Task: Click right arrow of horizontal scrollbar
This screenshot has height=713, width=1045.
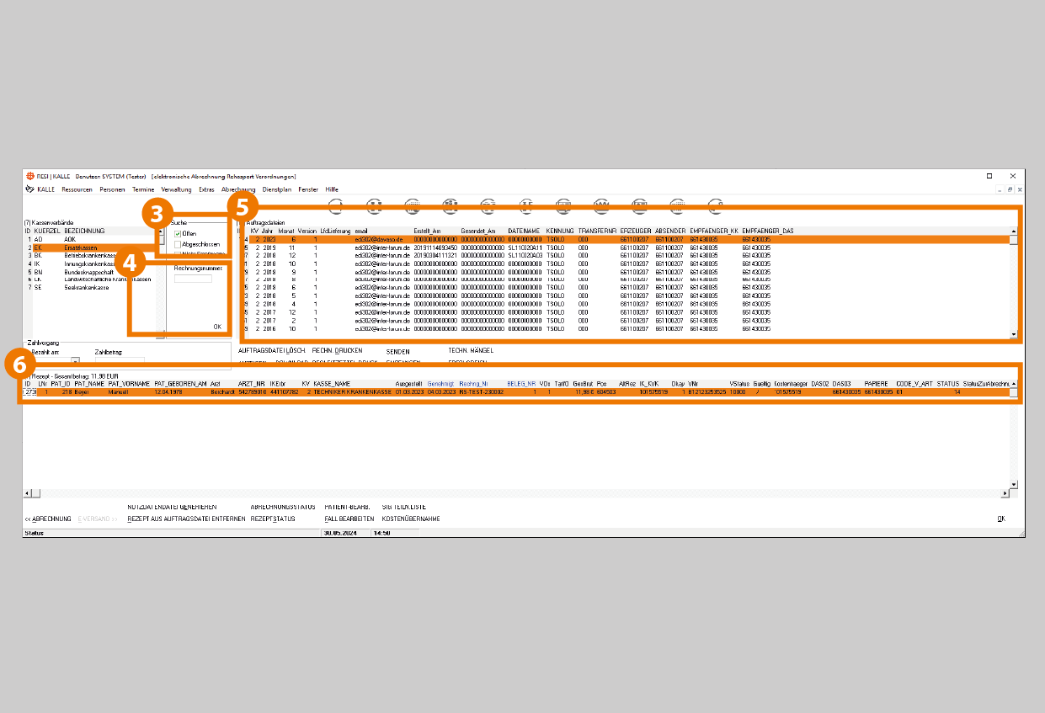Action: (x=1004, y=493)
